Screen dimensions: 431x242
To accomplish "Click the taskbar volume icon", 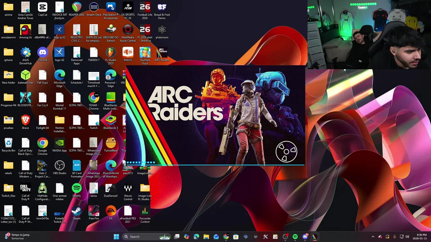I will tap(407, 237).
